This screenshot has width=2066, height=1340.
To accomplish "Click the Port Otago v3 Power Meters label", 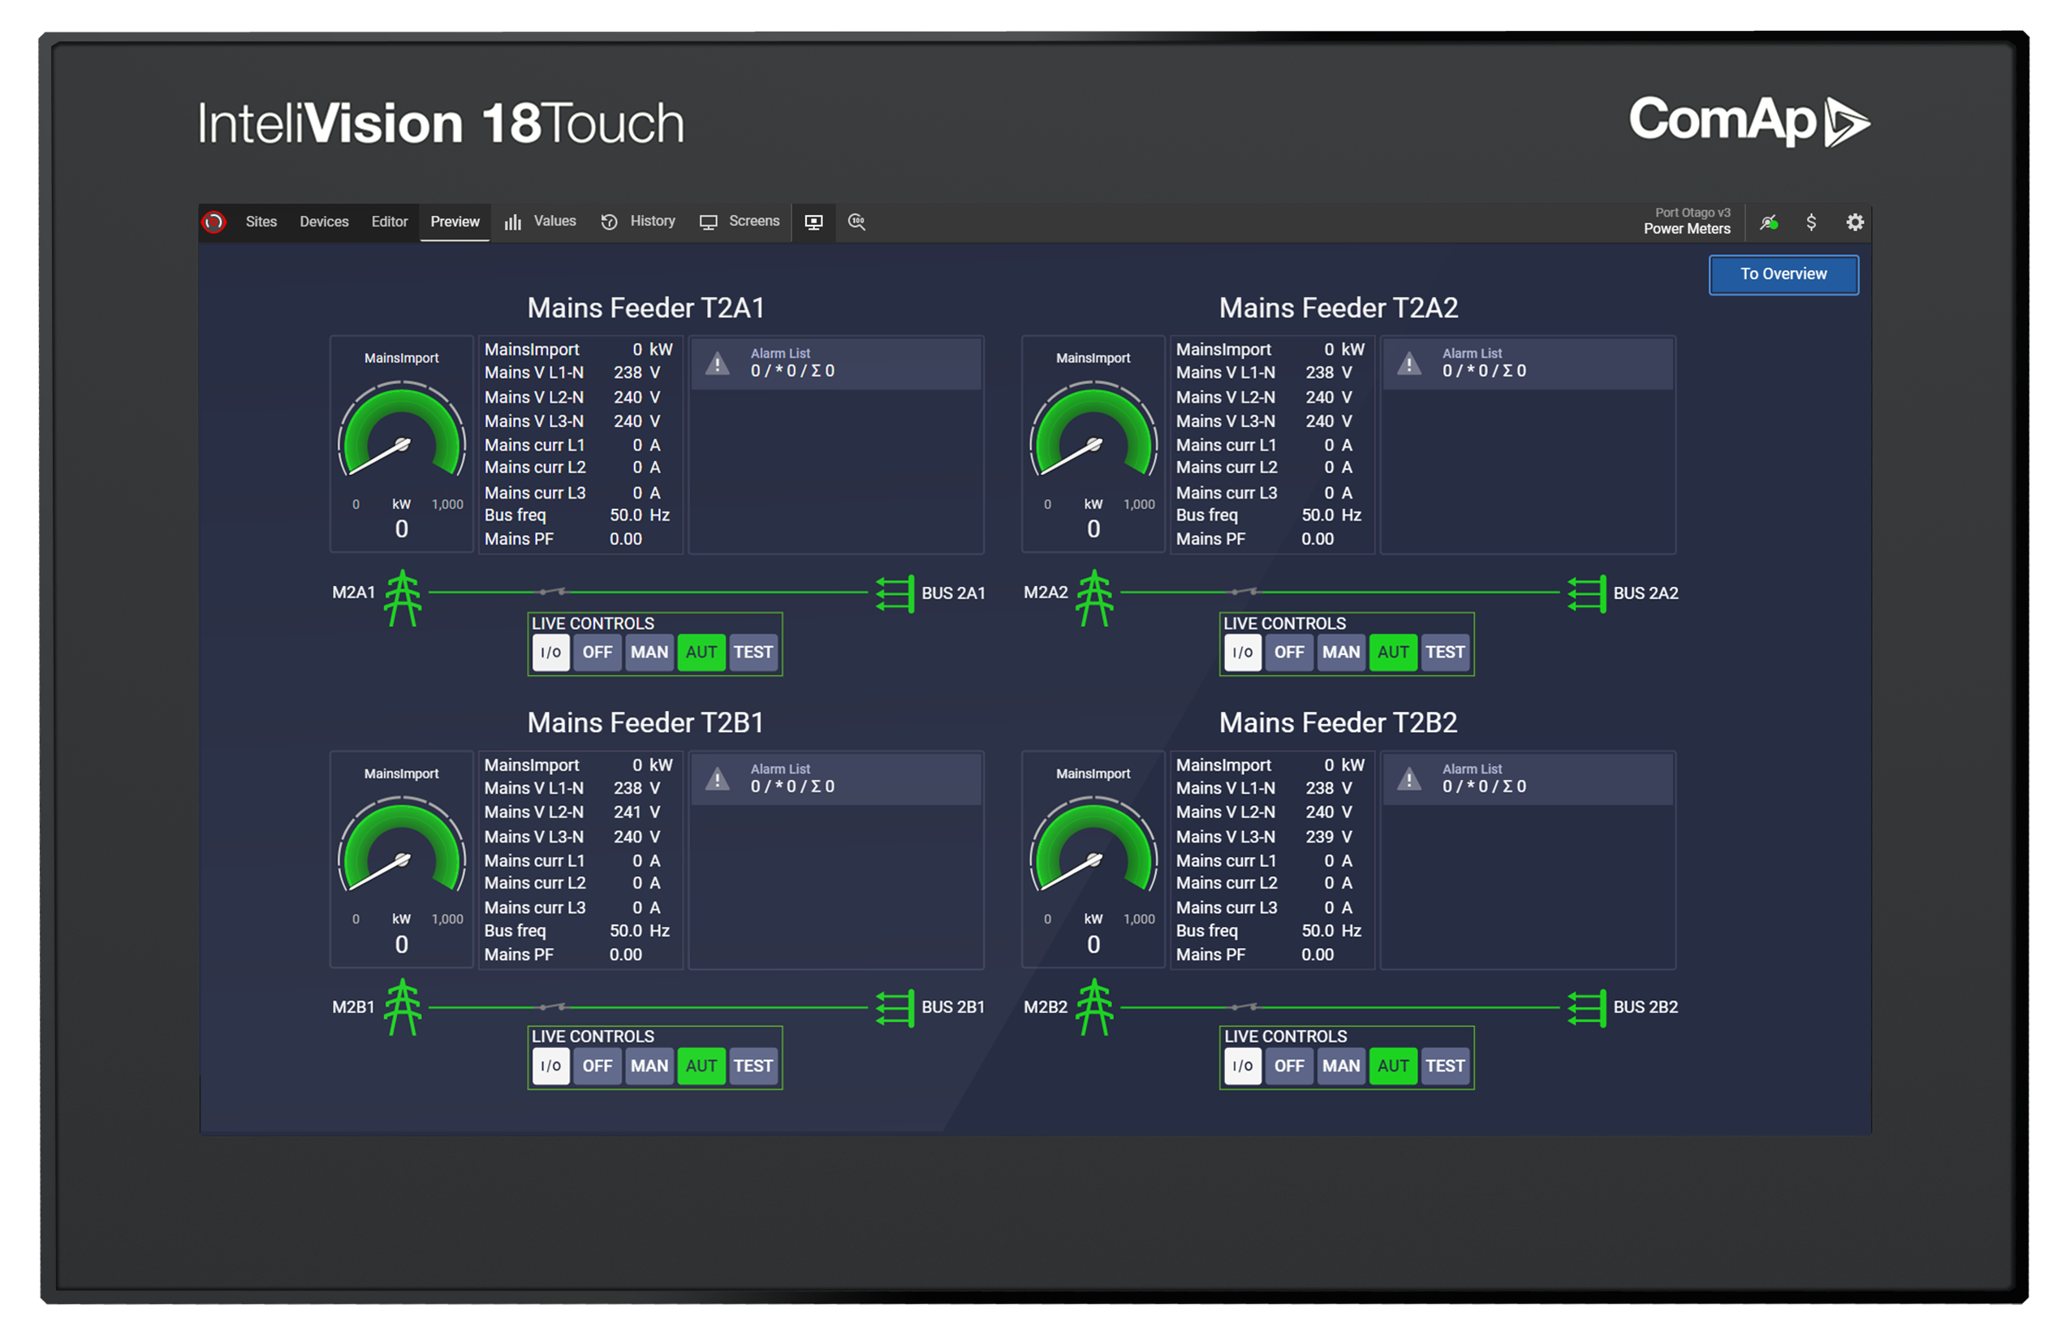I will (1687, 222).
